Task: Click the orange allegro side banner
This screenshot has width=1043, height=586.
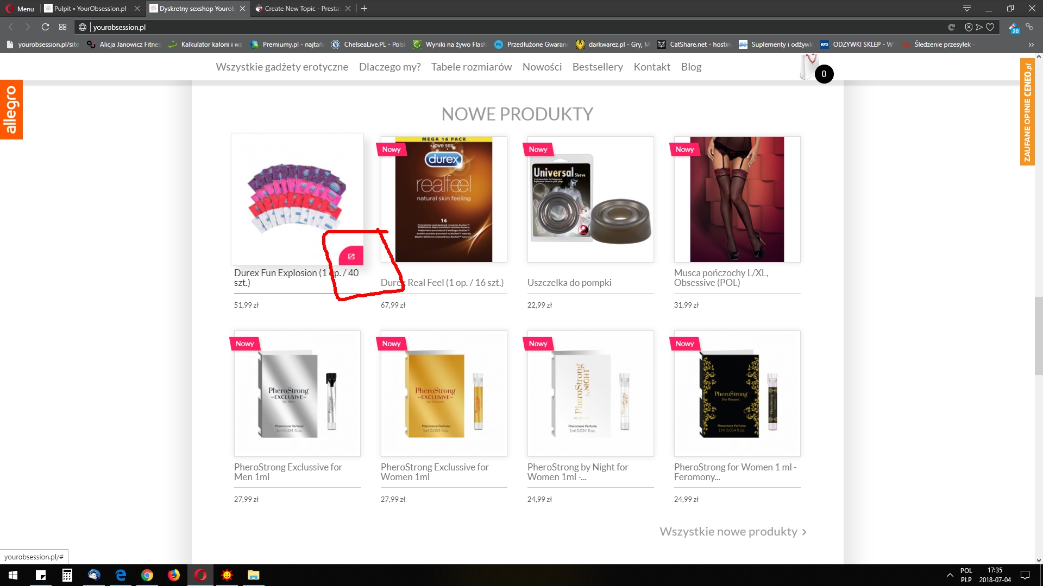Action: pos(11,110)
